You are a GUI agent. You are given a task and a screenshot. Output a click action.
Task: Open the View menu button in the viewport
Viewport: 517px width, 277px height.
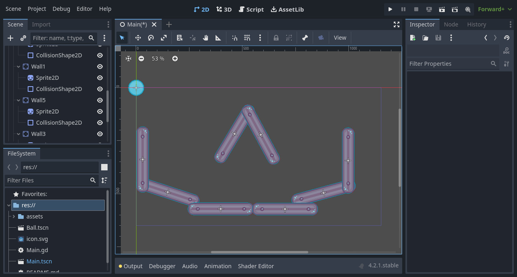point(340,38)
